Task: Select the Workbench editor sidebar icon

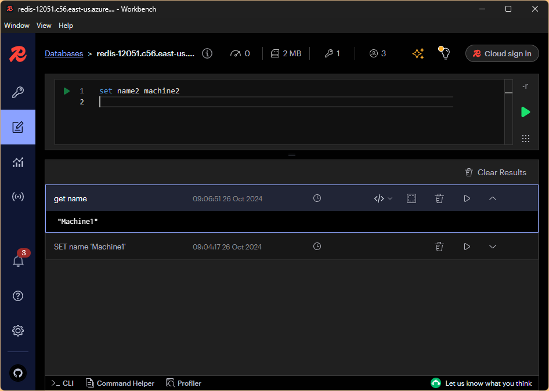Action: [x=18, y=127]
